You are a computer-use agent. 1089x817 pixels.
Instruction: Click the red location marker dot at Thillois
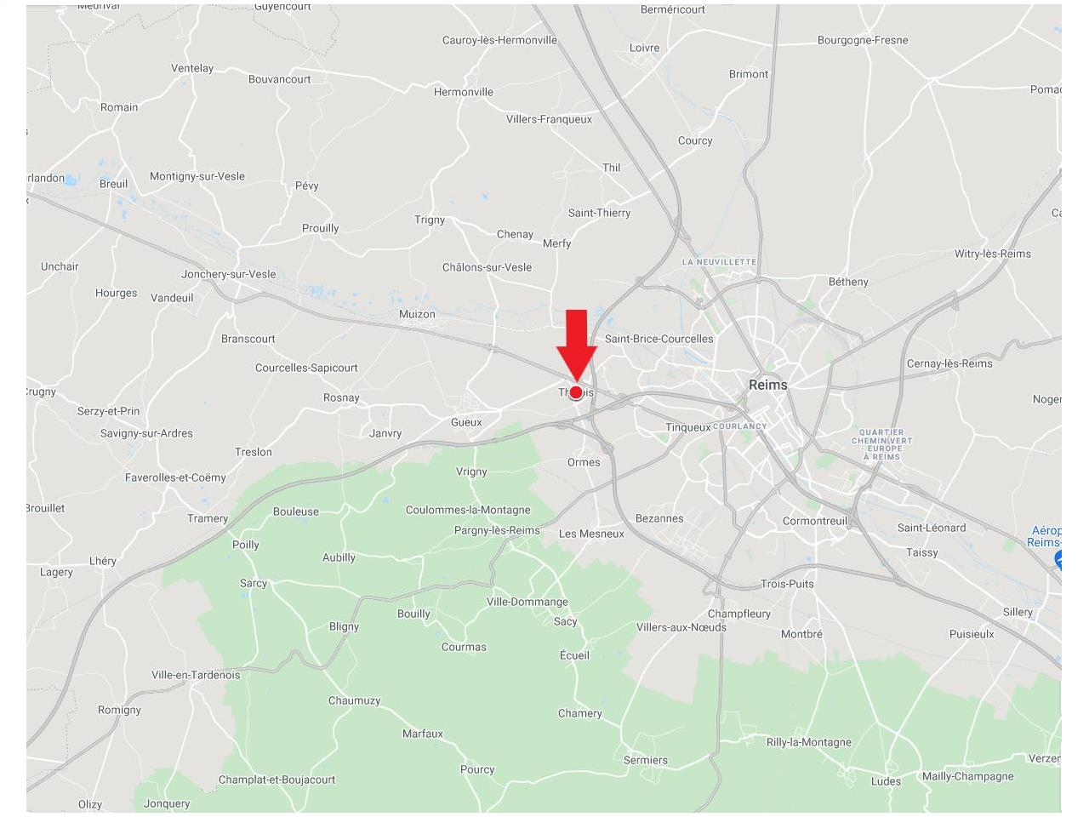(576, 392)
